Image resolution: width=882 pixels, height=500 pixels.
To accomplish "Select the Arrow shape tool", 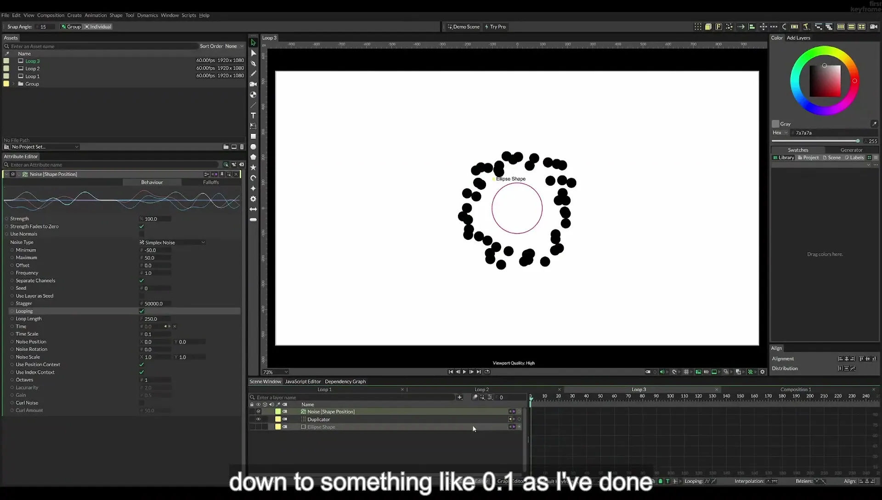I will click(253, 209).
